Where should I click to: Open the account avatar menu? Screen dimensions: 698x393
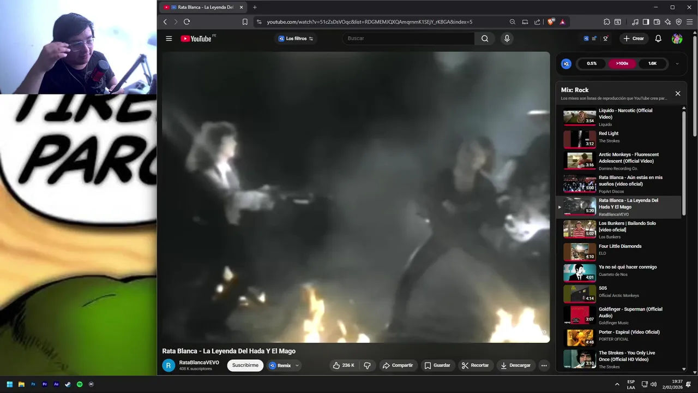pos(677,39)
